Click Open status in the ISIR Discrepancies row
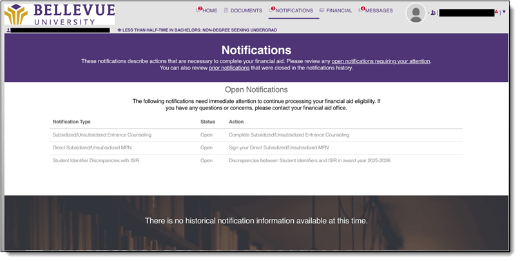 pyautogui.click(x=206, y=161)
